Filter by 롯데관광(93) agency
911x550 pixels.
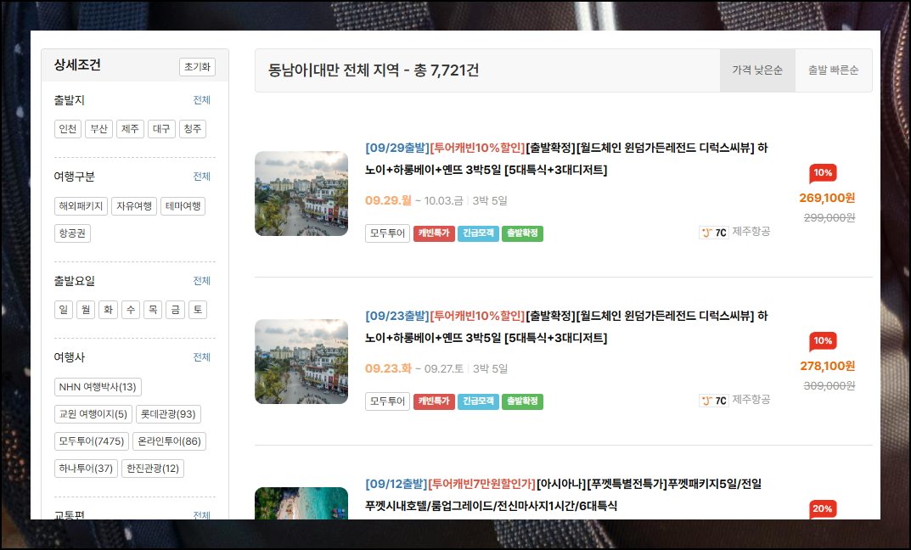(x=168, y=414)
